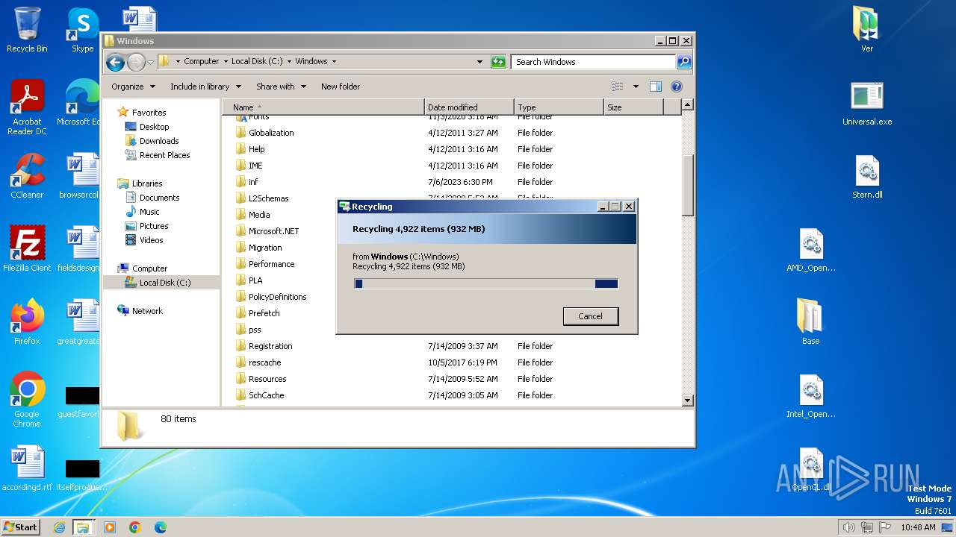The width and height of the screenshot is (956, 537).
Task: Click the Explorer Forward navigation arrow
Action: [135, 62]
